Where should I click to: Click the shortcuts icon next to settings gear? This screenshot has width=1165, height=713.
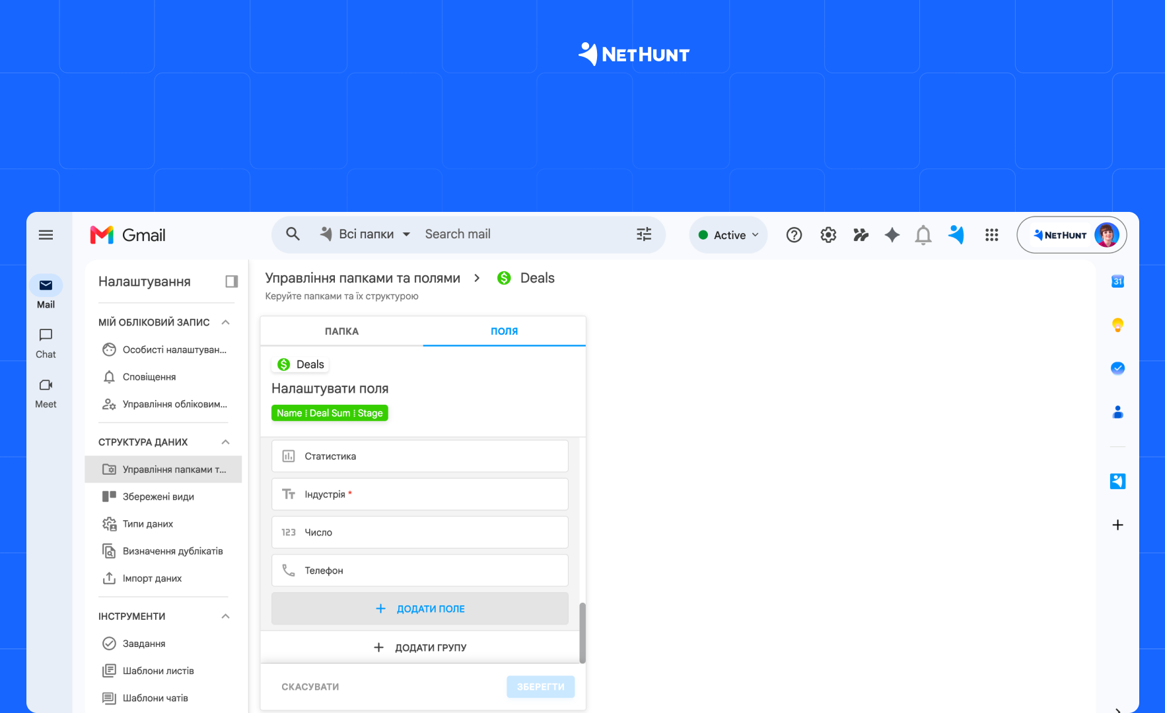tap(861, 235)
